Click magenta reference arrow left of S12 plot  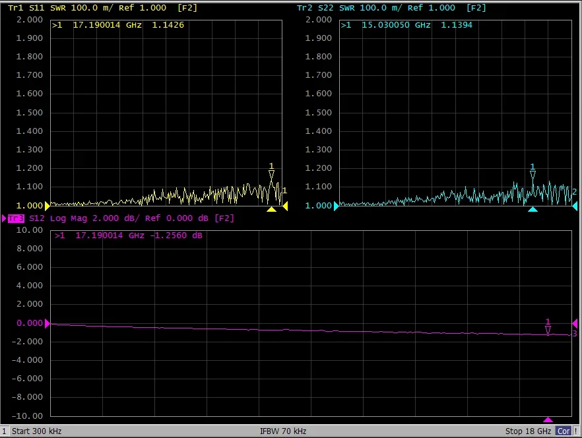(x=47, y=323)
